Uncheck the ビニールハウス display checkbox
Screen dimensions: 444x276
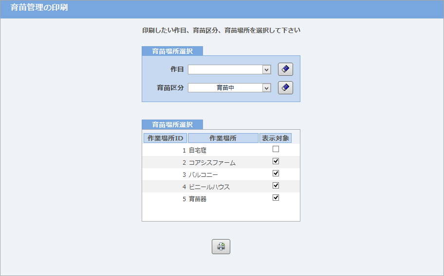click(x=276, y=185)
